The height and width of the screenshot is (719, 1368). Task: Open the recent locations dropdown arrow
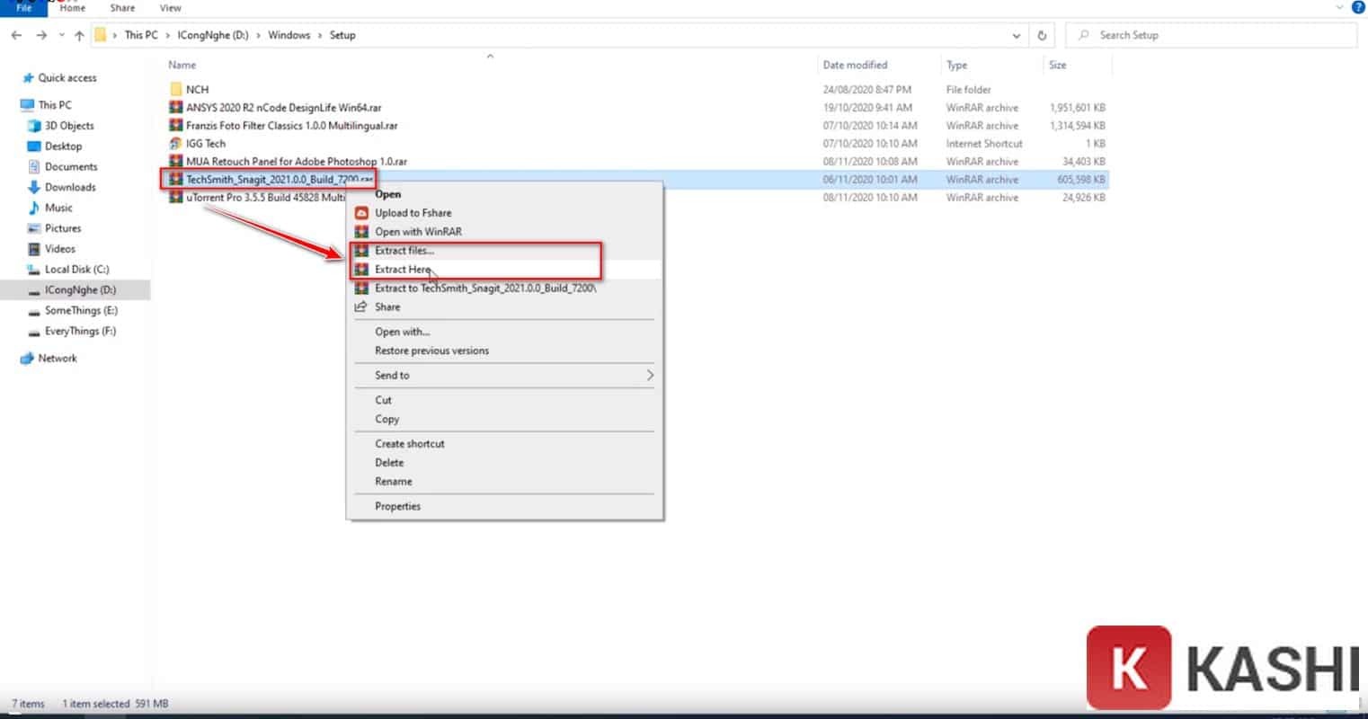click(x=61, y=35)
